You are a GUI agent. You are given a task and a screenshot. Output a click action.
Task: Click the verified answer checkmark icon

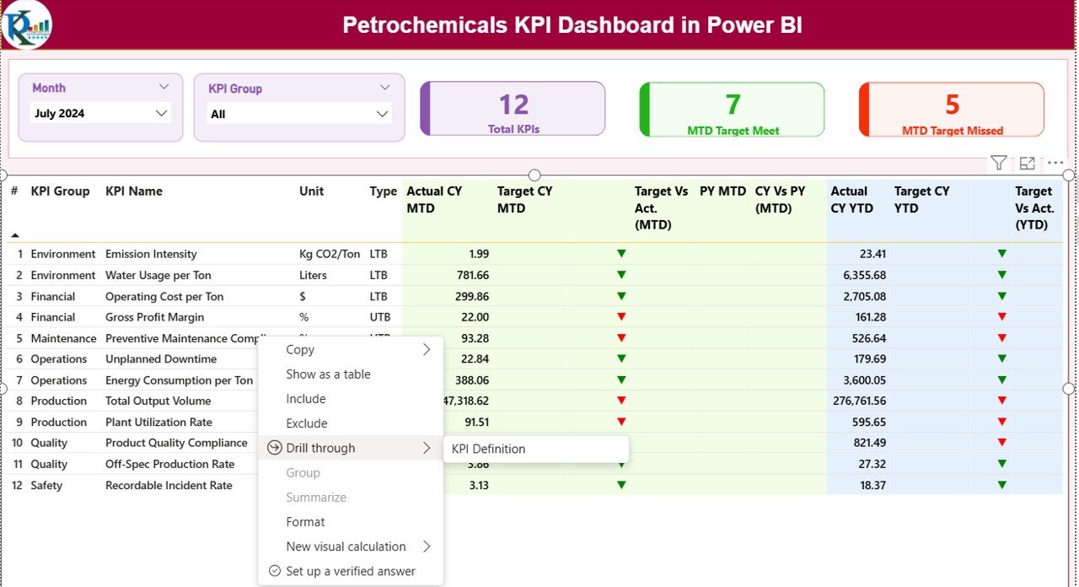click(275, 571)
